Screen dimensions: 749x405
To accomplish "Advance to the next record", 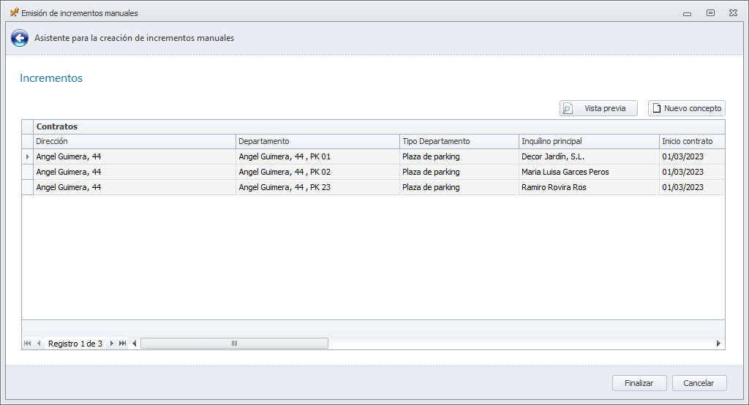I will pos(111,344).
